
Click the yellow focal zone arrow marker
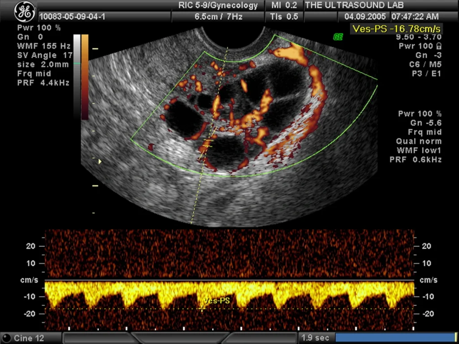pyautogui.click(x=100, y=161)
